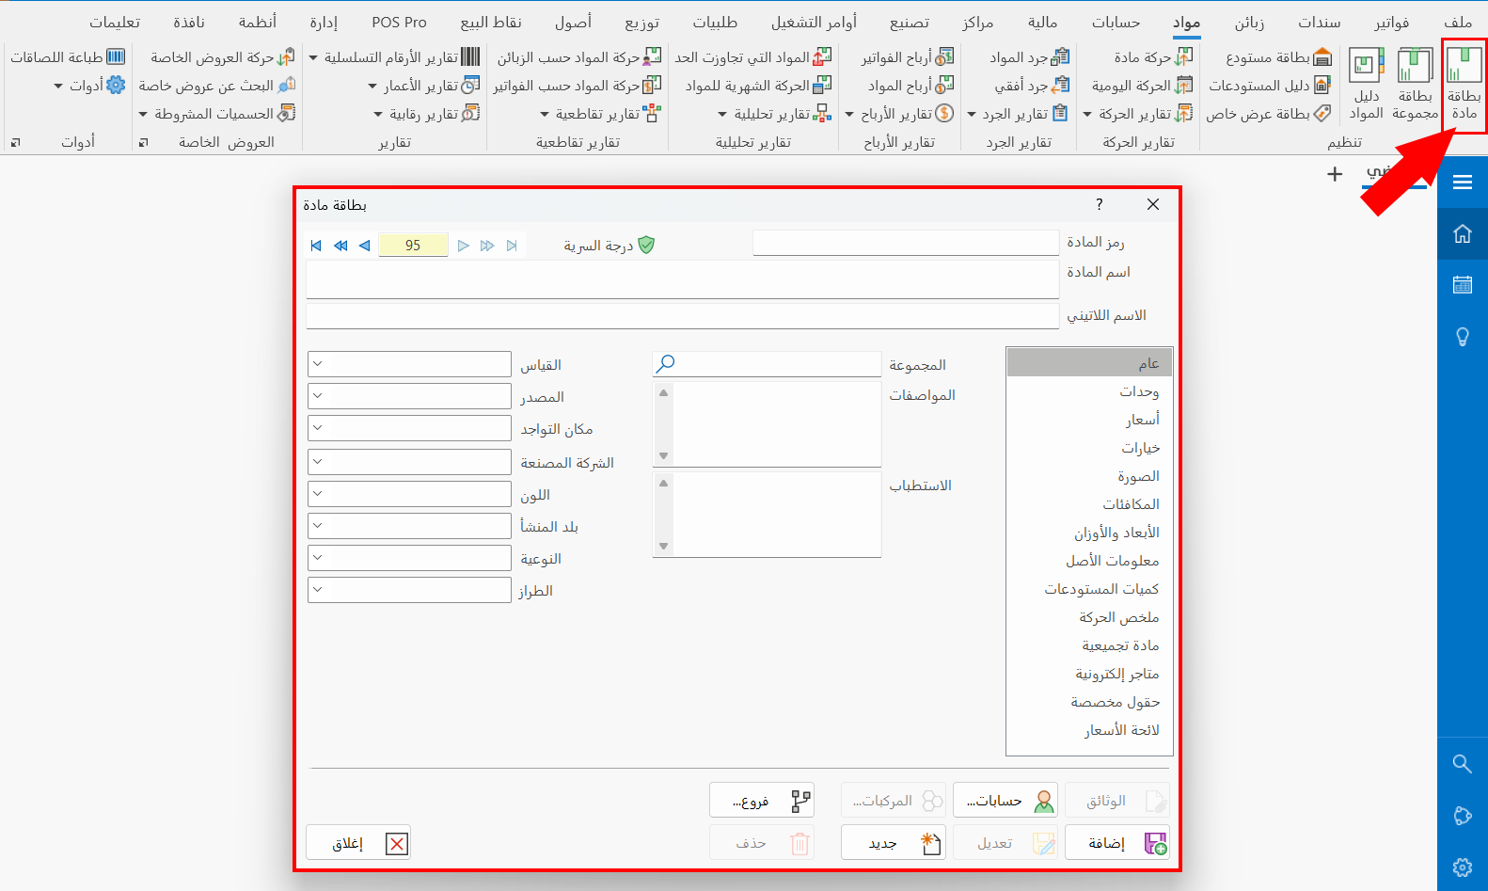The image size is (1488, 891).
Task: Open جرد المواد report
Action: pos(1029,57)
